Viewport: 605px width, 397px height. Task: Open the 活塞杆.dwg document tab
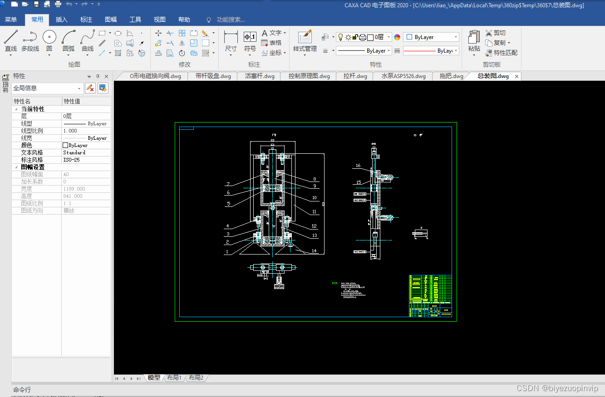(260, 76)
